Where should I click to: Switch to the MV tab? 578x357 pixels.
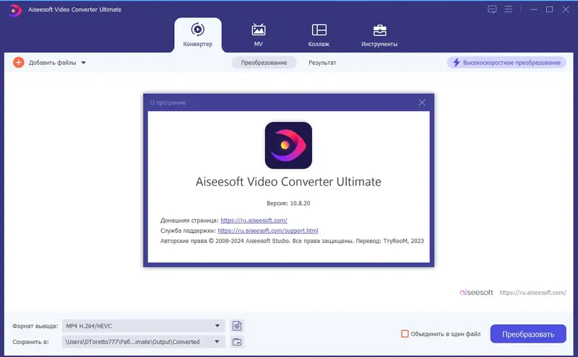coord(259,35)
